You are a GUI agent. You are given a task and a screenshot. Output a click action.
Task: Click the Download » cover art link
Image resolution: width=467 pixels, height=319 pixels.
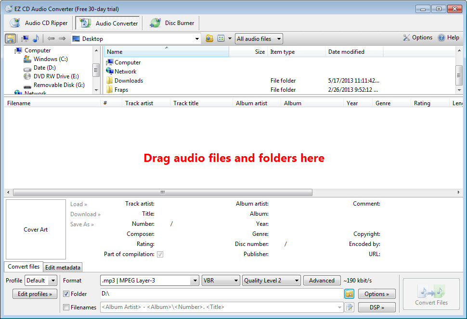click(x=86, y=214)
